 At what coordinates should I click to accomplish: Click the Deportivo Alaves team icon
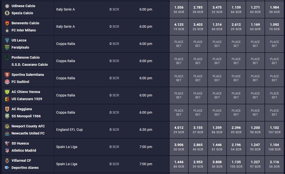coord(7,168)
